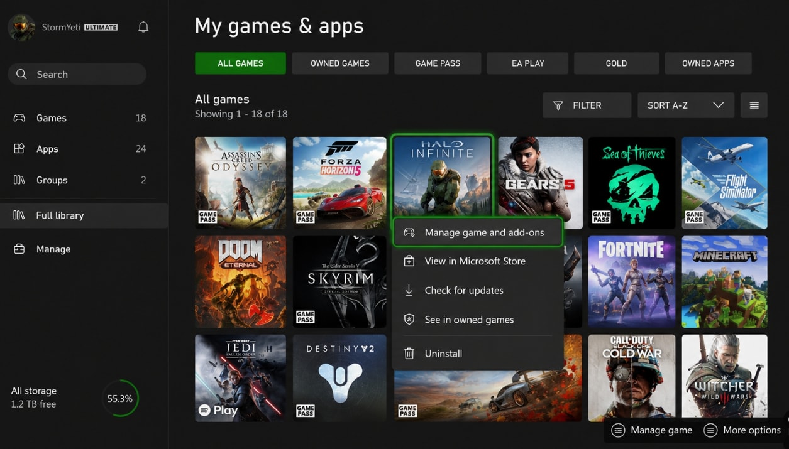This screenshot has height=449, width=789.
Task: Select Full library in sidebar
Action: (84, 215)
